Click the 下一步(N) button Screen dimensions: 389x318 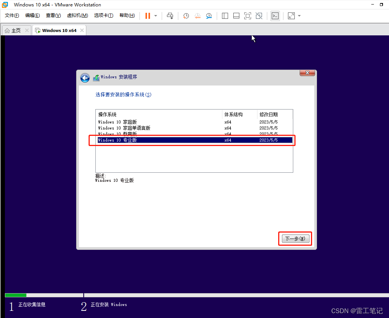(296, 239)
